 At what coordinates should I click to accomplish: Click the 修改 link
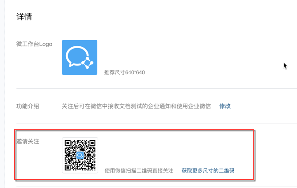pos(225,106)
